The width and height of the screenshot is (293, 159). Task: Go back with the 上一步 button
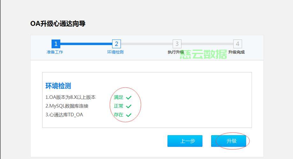pos(185,141)
